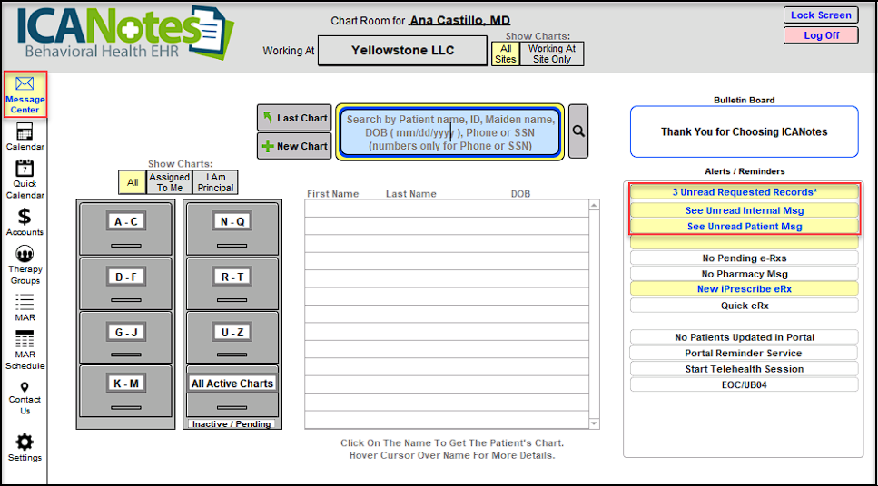Click New Chart button
Screen dimensions: 878x486
click(294, 146)
